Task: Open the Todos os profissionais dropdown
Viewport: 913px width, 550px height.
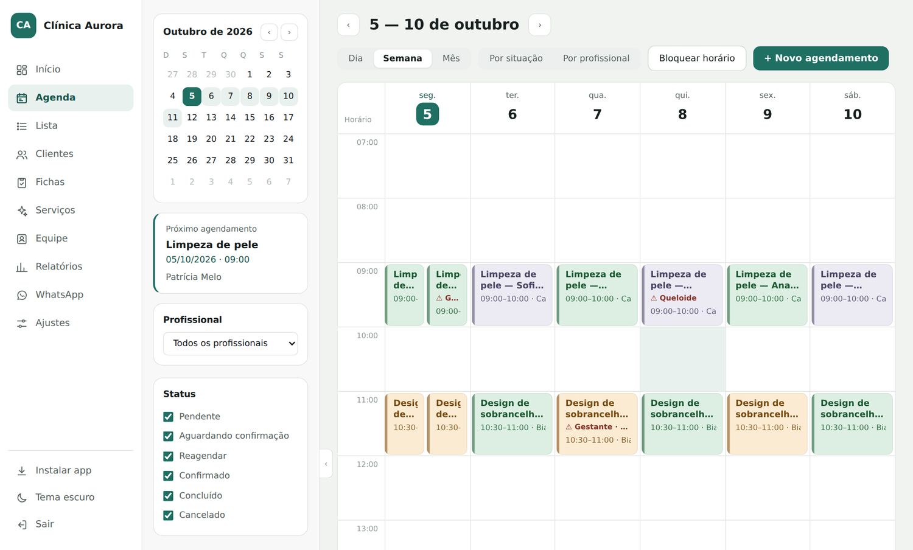Action: (x=230, y=344)
